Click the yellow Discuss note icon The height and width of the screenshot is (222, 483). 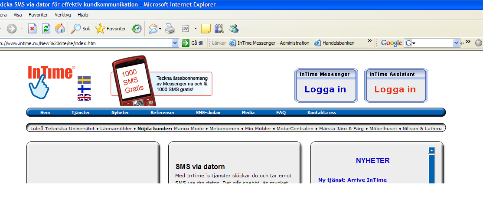point(206,29)
